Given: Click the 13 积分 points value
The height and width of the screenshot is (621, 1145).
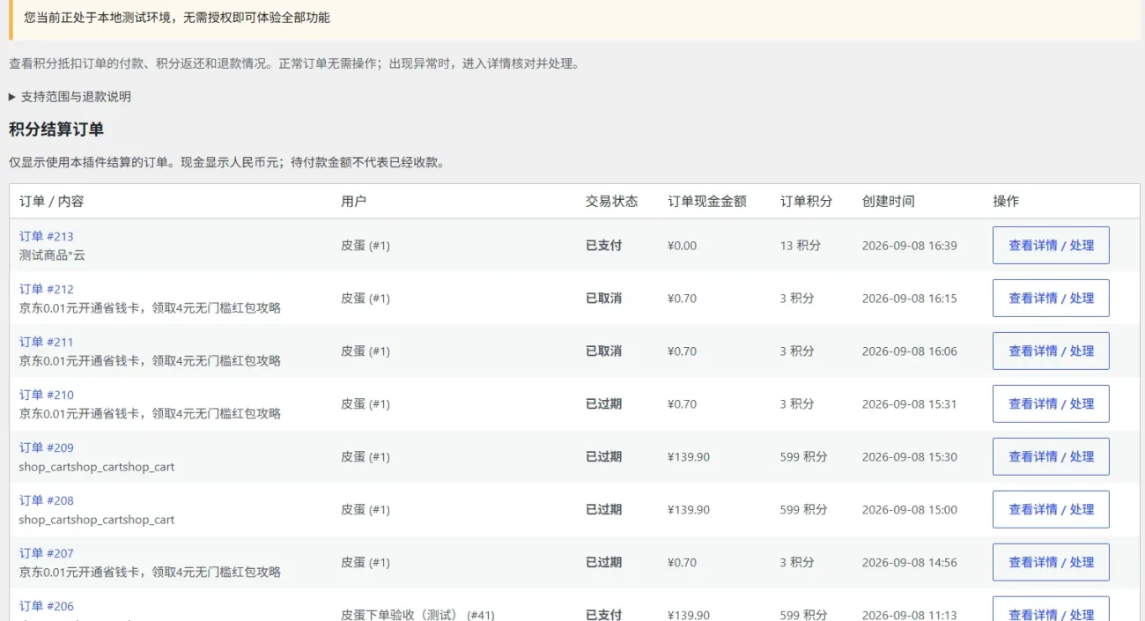Looking at the screenshot, I should (800, 246).
